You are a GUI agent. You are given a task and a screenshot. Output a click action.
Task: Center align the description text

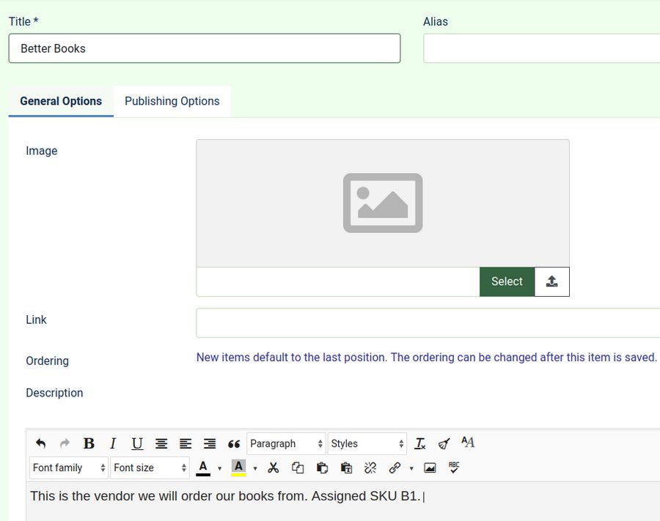[161, 443]
